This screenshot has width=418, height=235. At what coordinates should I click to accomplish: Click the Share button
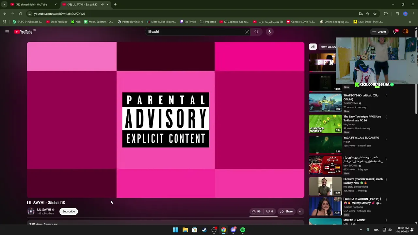[x=286, y=211]
